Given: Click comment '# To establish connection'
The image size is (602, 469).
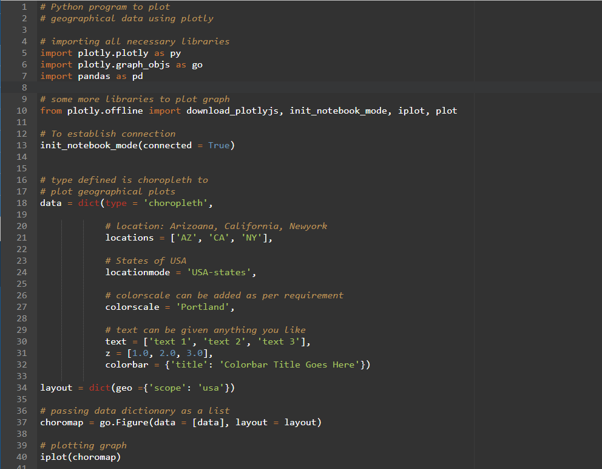Looking at the screenshot, I should click(x=108, y=134).
